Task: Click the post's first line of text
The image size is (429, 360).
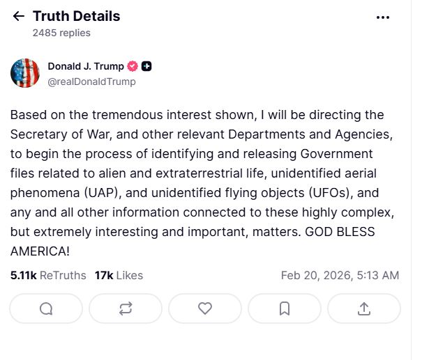Action: (x=197, y=115)
